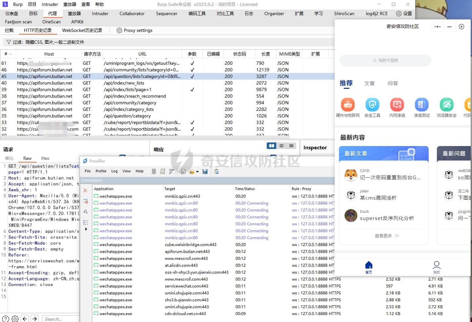Select the 推荐 tab in mini program
Viewport: 472px width, 322px height.
[346, 83]
